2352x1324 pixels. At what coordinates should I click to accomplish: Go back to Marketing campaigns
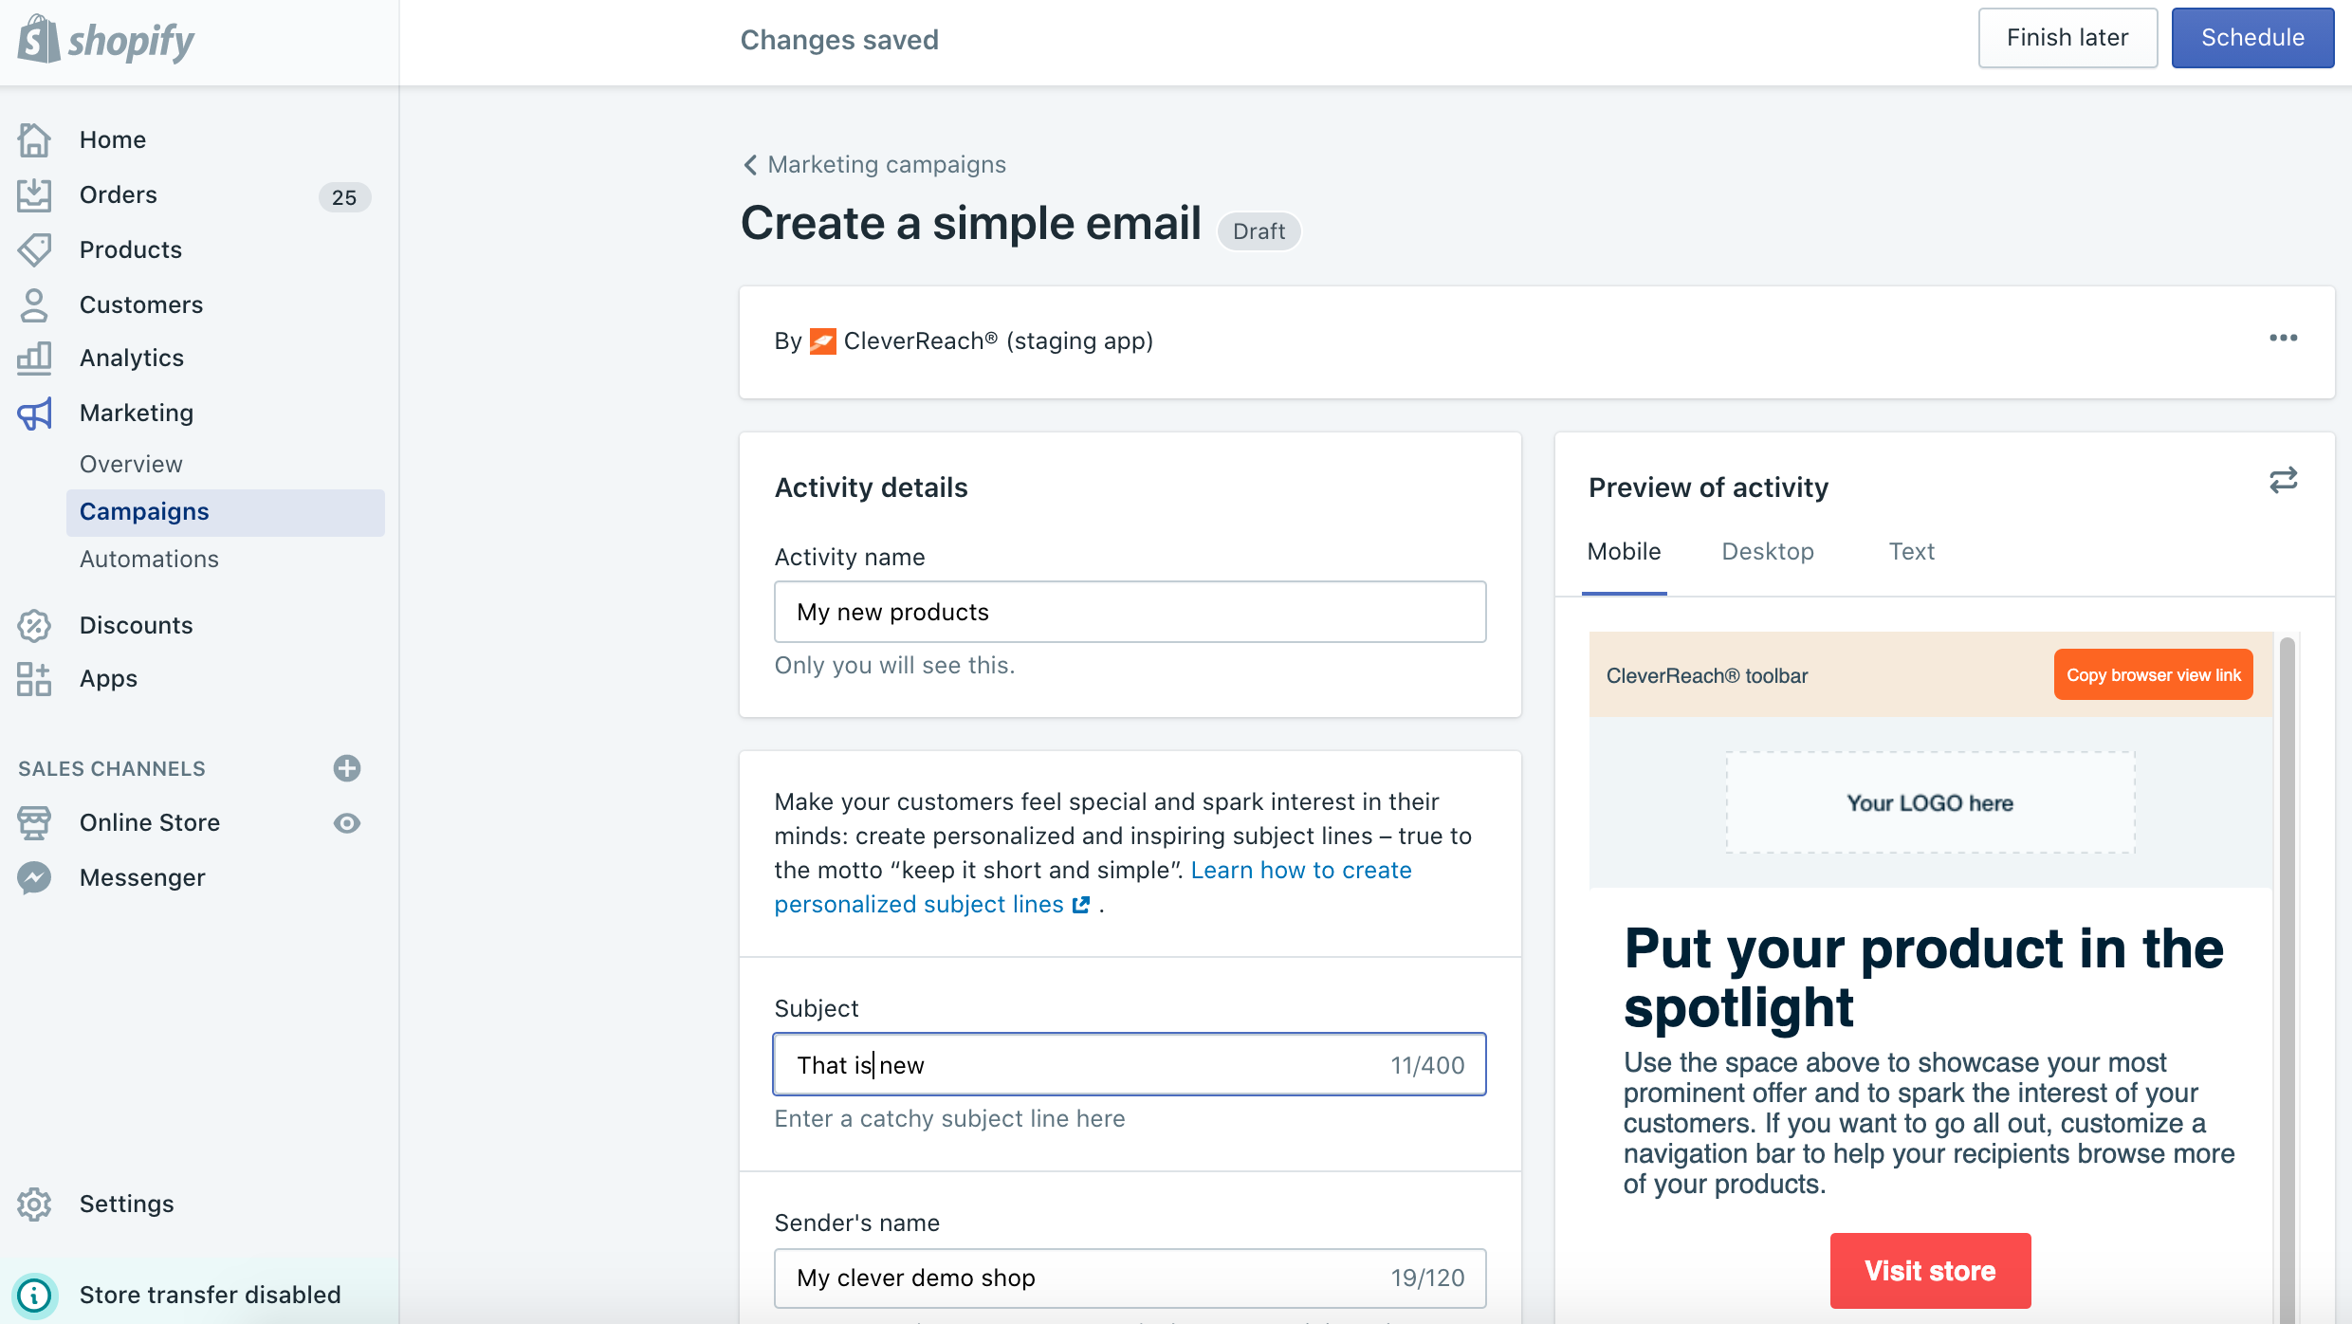pos(874,165)
